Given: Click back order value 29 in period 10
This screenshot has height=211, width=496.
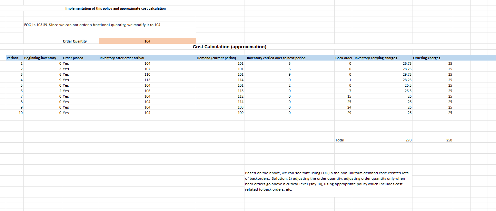Looking at the screenshot, I should (343, 113).
